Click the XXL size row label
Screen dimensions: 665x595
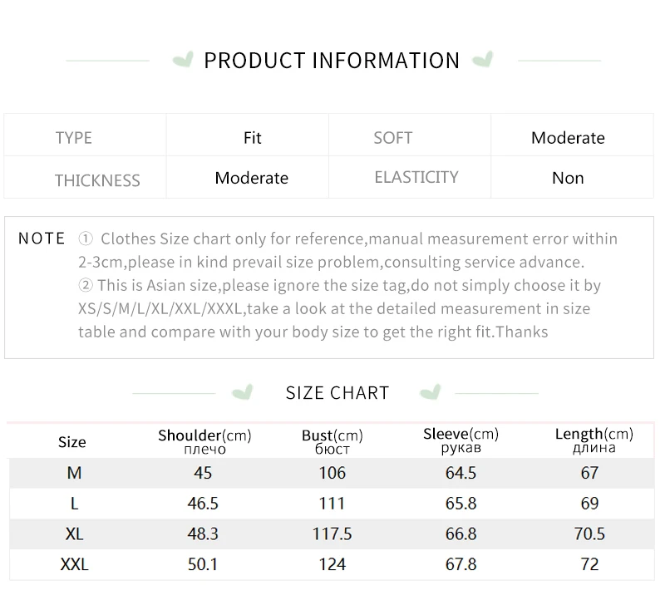[x=74, y=565]
